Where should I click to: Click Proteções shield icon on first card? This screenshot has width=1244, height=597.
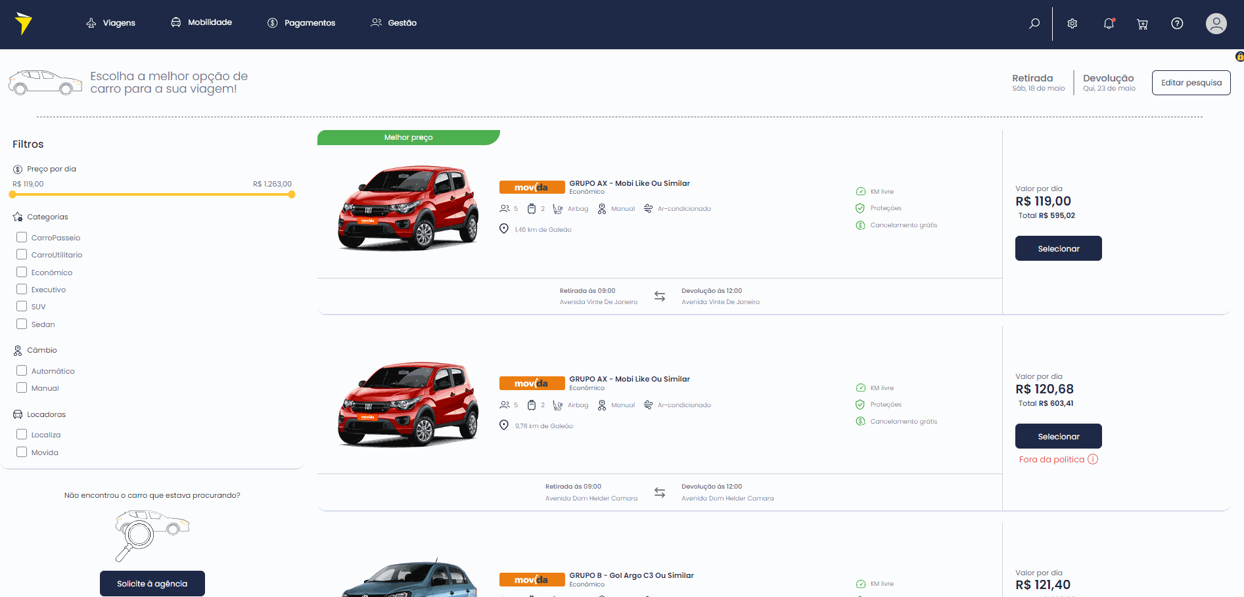tap(860, 208)
